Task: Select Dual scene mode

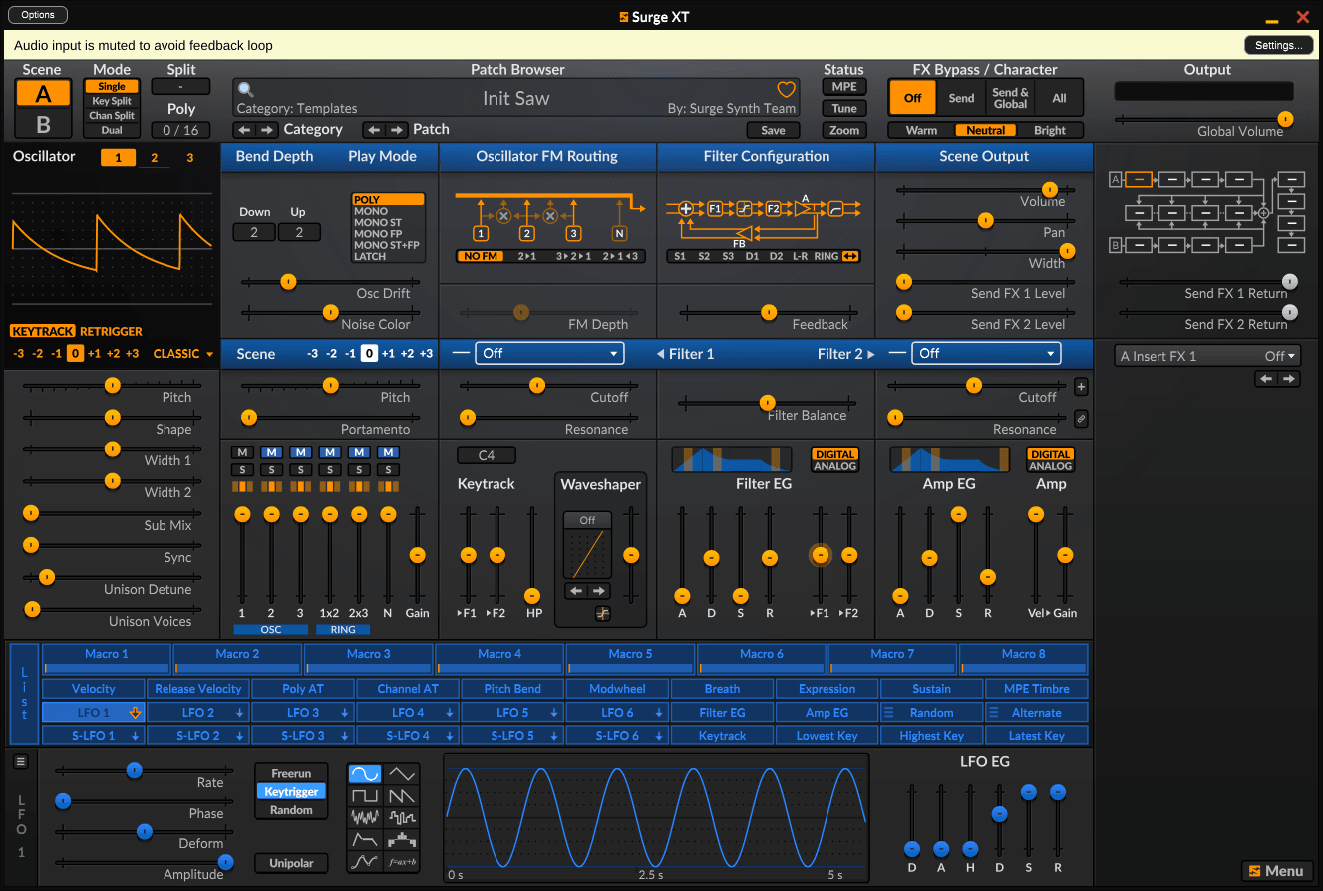Action: pos(112,130)
